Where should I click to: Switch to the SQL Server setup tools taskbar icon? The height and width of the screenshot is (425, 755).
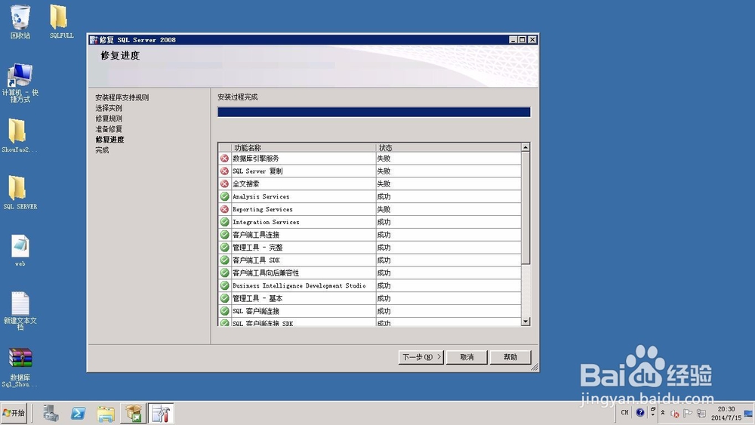pos(161,414)
